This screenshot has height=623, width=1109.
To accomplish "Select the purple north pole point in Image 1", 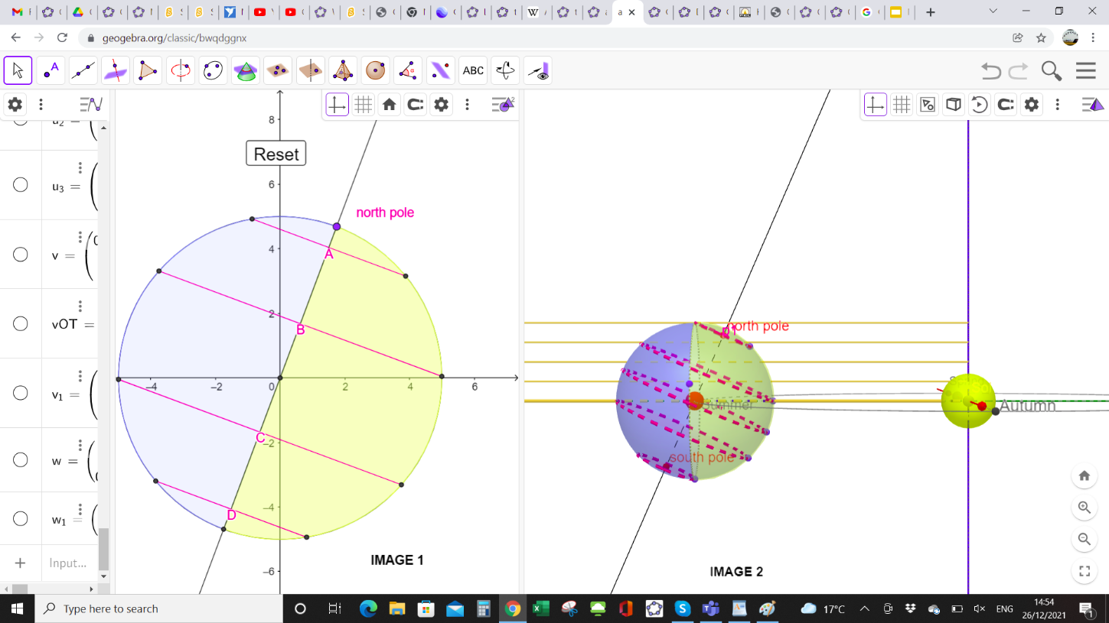I will (x=337, y=227).
